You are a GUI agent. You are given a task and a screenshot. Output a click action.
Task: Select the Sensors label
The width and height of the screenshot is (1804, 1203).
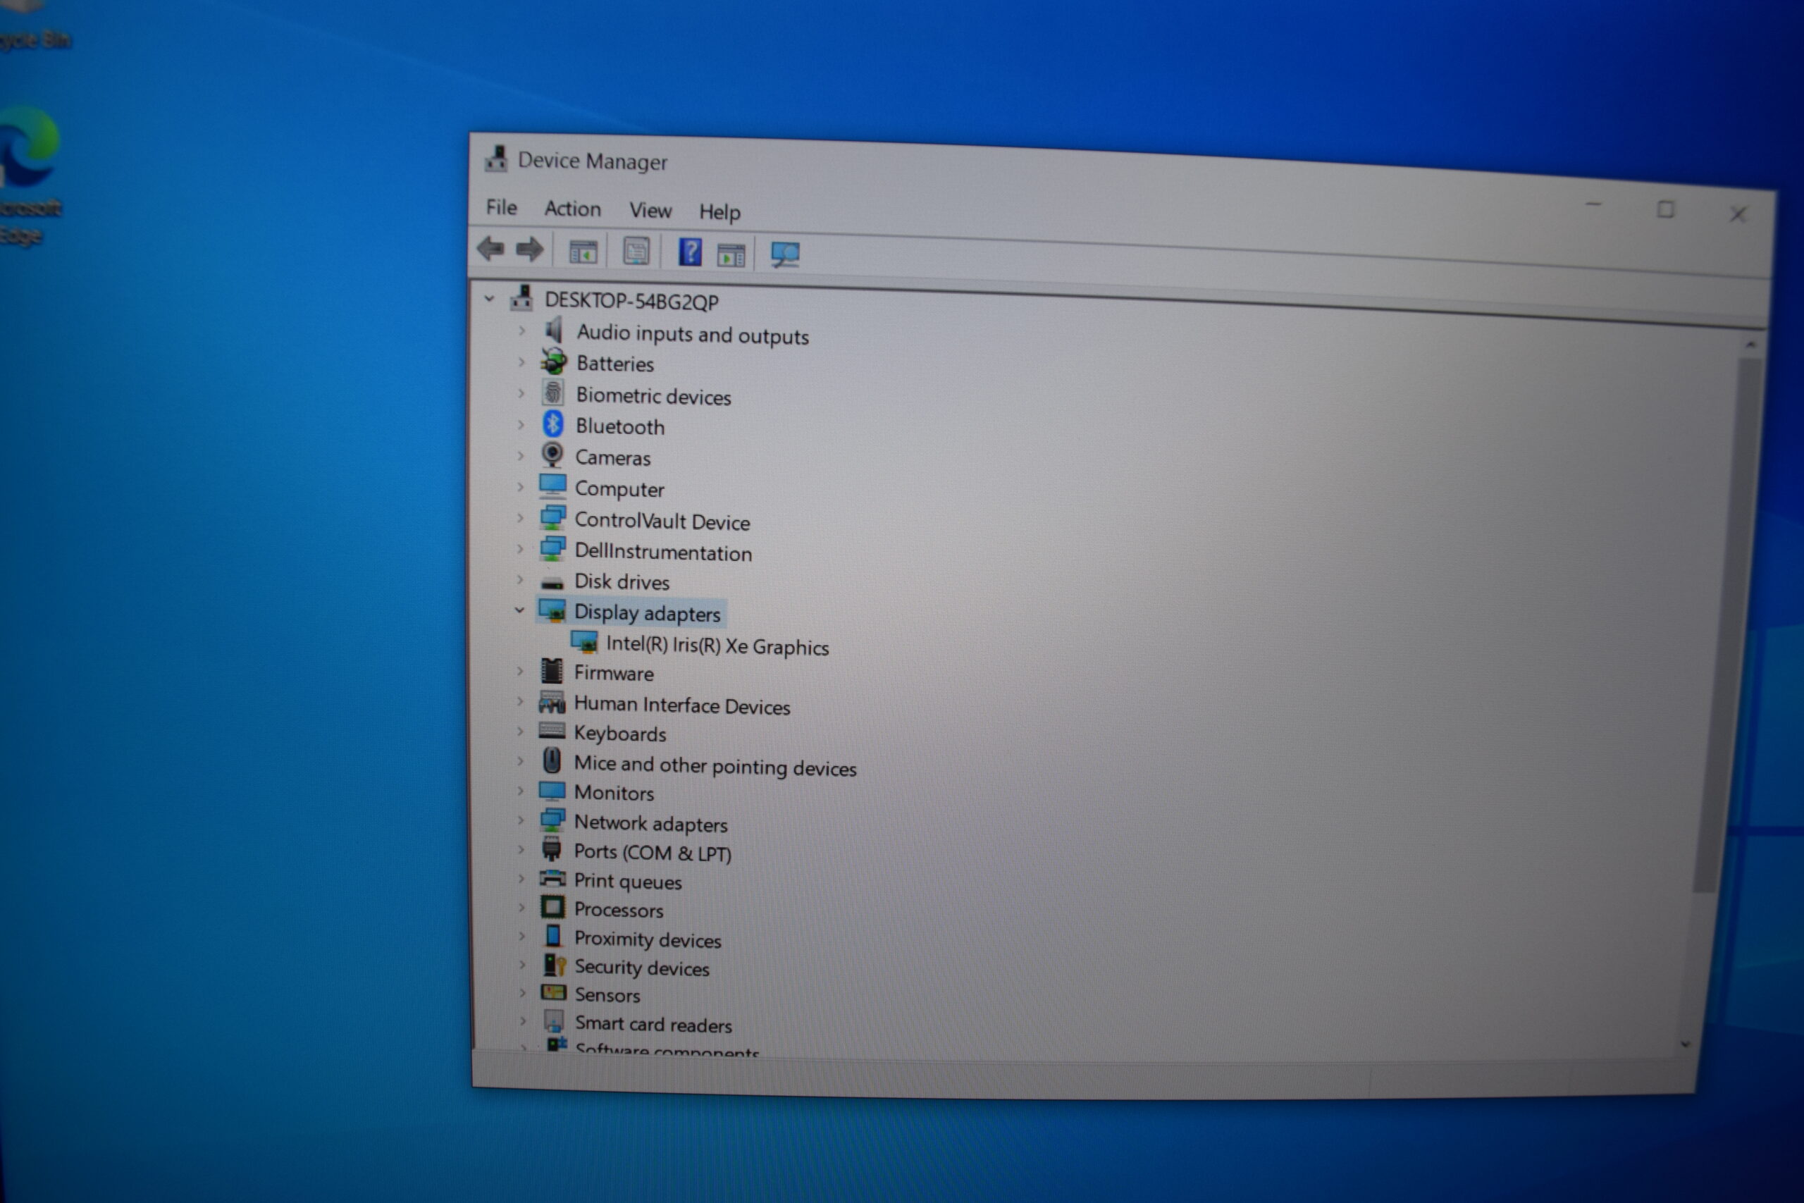pos(607,995)
